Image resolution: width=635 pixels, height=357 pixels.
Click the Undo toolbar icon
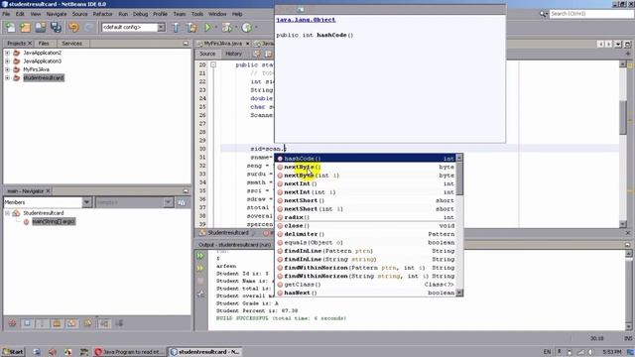pos(73,27)
